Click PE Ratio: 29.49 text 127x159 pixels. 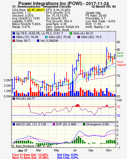pyautogui.click(x=96, y=16)
